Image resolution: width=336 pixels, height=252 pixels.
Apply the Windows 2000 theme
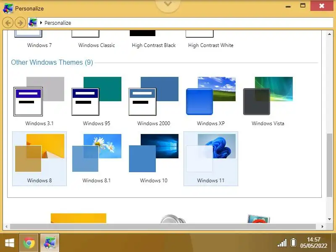pos(153,97)
